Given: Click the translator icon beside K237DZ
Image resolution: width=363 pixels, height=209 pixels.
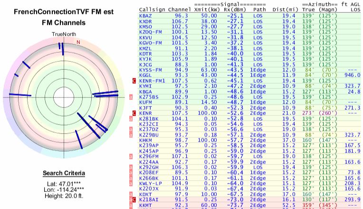Looking at the screenshot, I should click(131, 130).
